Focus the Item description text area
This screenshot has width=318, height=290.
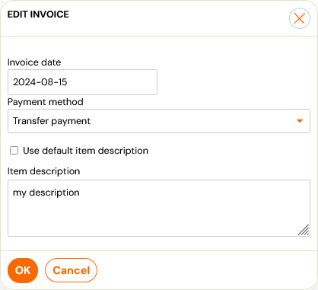pos(159,208)
